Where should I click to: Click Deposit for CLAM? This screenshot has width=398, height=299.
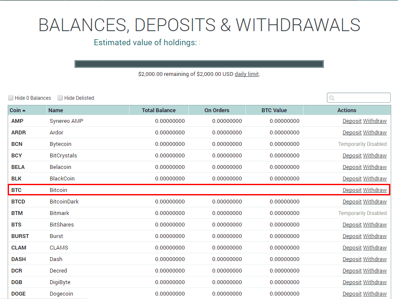point(352,248)
